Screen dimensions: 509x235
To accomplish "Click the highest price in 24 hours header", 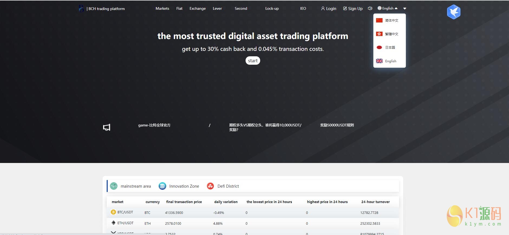I will click(327, 202).
